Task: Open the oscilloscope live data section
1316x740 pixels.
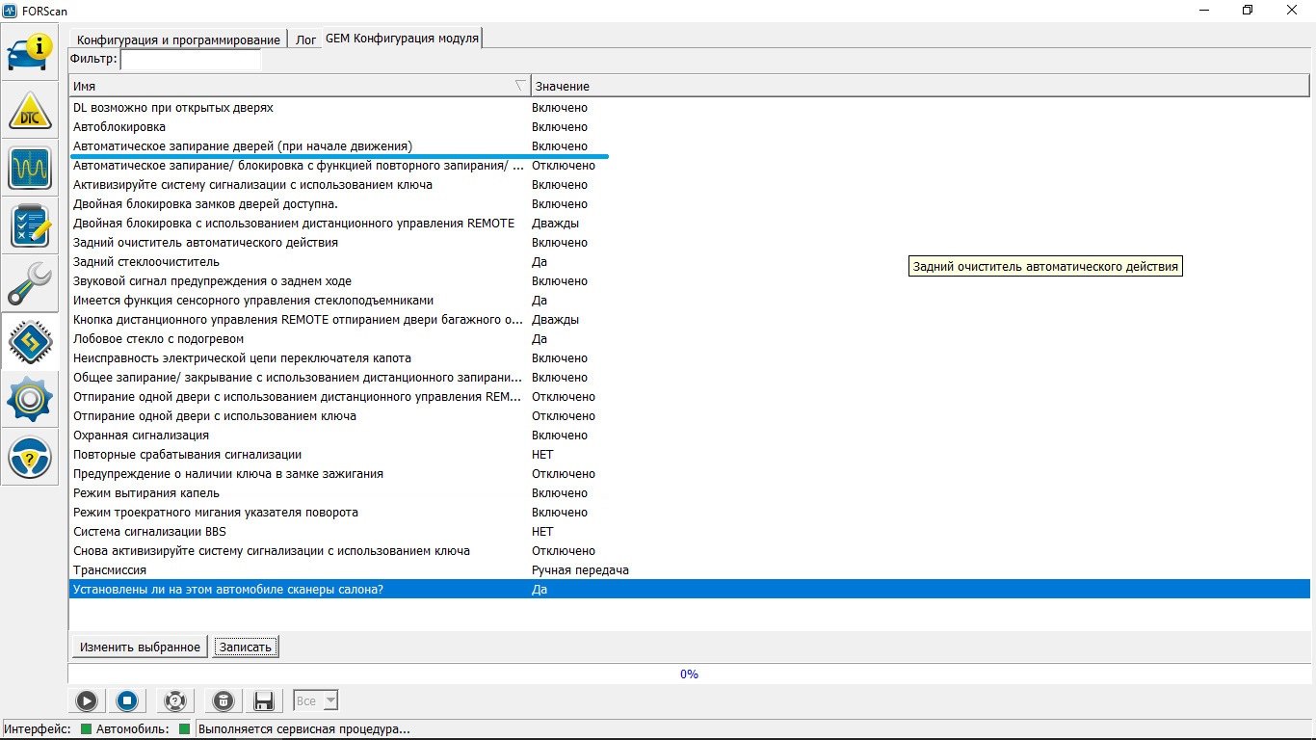Action: pos(30,169)
